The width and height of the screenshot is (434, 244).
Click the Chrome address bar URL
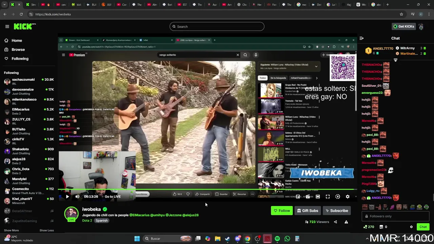pyautogui.click(x=53, y=14)
